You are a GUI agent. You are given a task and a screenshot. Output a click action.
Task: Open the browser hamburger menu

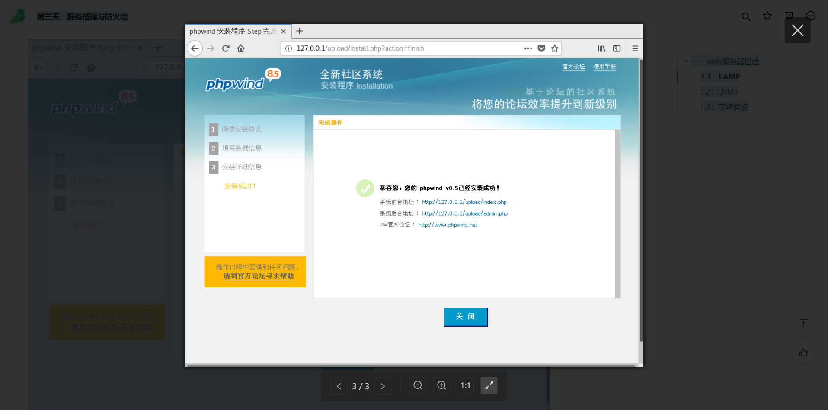635,48
